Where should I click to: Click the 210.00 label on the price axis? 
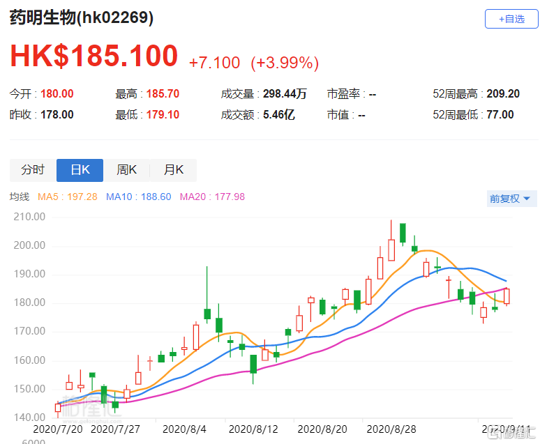point(30,217)
